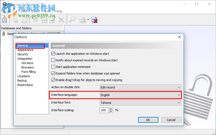
Task: Click the Interface scaling value field
Action: coord(104,110)
